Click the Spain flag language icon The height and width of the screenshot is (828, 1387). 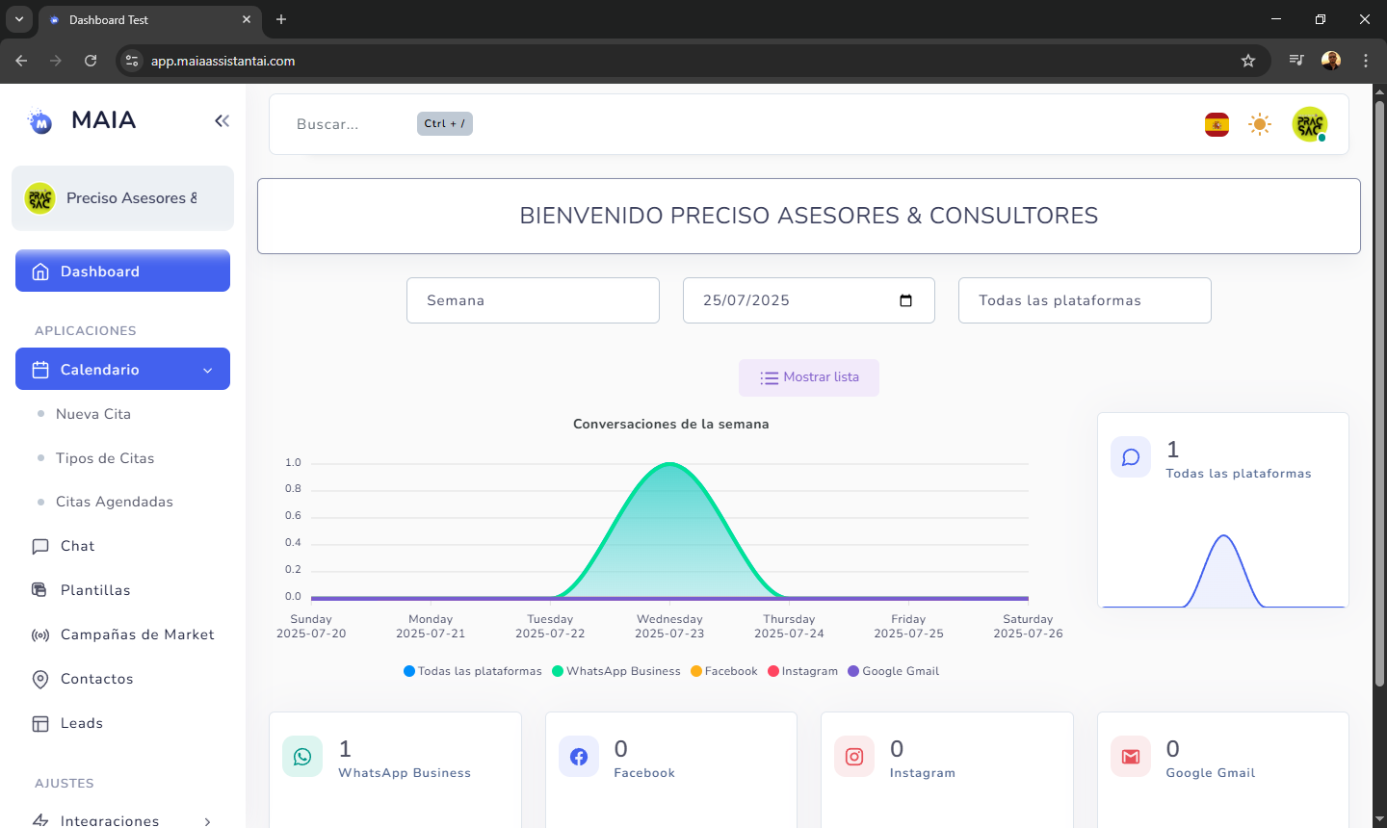point(1217,124)
